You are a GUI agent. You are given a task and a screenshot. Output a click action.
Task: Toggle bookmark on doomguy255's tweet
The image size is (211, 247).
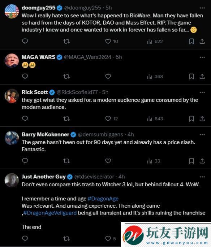pos(191,42)
